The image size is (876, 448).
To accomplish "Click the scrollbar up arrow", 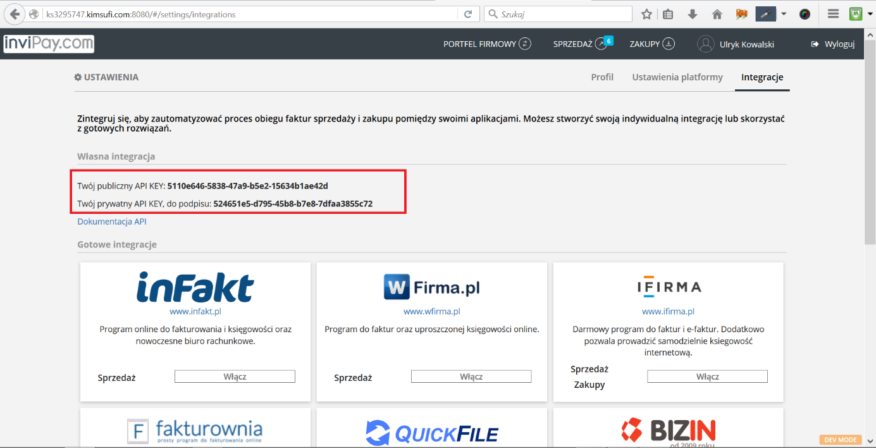I will pyautogui.click(x=870, y=33).
